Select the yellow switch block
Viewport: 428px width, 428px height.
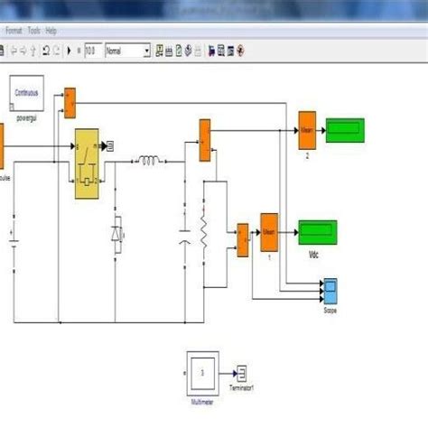click(x=87, y=163)
